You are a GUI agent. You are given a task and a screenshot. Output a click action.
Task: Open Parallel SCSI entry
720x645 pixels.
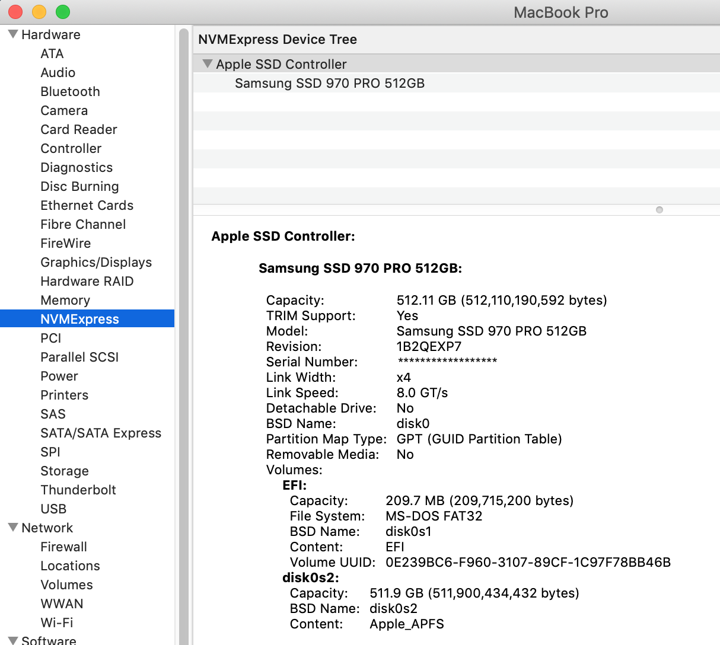point(79,357)
